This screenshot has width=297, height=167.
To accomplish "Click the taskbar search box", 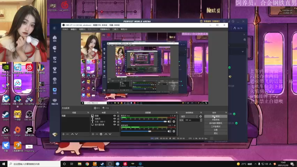I will click(34, 164).
